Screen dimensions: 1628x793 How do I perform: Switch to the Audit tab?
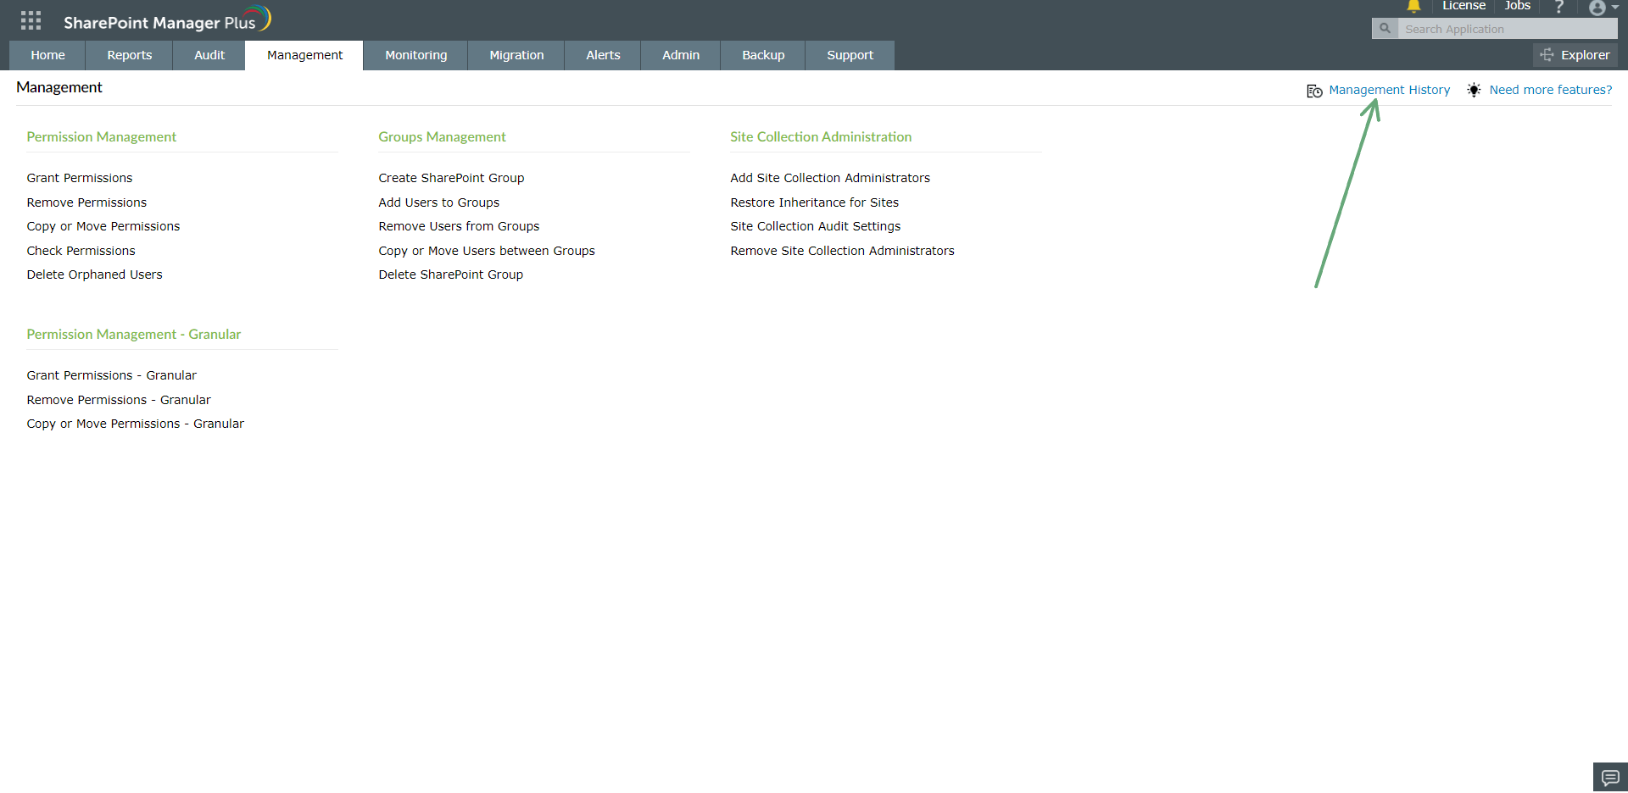[x=209, y=55]
